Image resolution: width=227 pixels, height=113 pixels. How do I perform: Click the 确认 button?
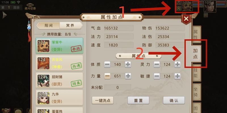pyautogui.click(x=174, y=100)
